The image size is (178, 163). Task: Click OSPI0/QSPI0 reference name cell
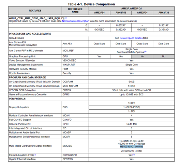(75, 155)
